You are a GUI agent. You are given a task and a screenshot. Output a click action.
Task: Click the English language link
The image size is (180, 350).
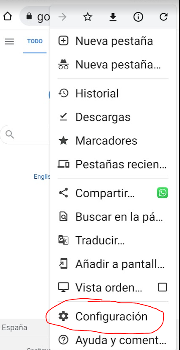point(42,176)
